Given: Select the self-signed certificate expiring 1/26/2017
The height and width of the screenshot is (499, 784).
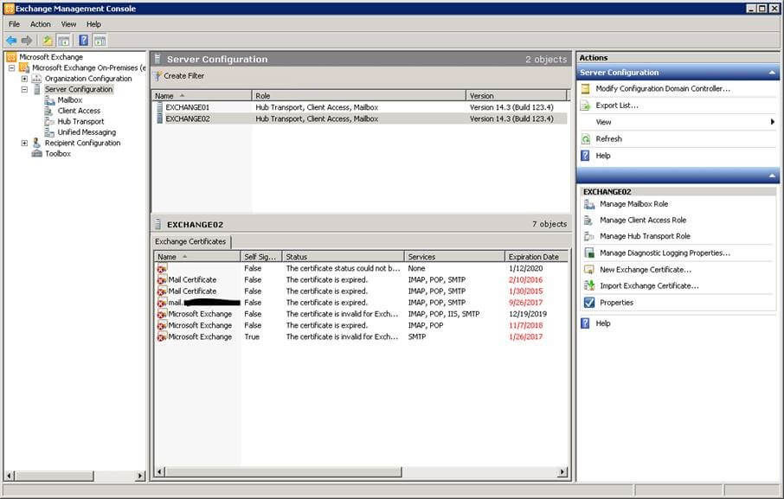Looking at the screenshot, I should pos(361,337).
